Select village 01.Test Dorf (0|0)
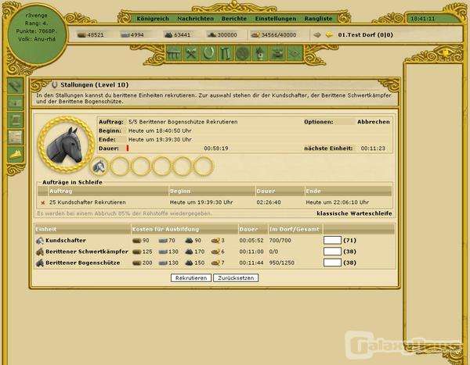The width and height of the screenshot is (470, 365). 365,34
